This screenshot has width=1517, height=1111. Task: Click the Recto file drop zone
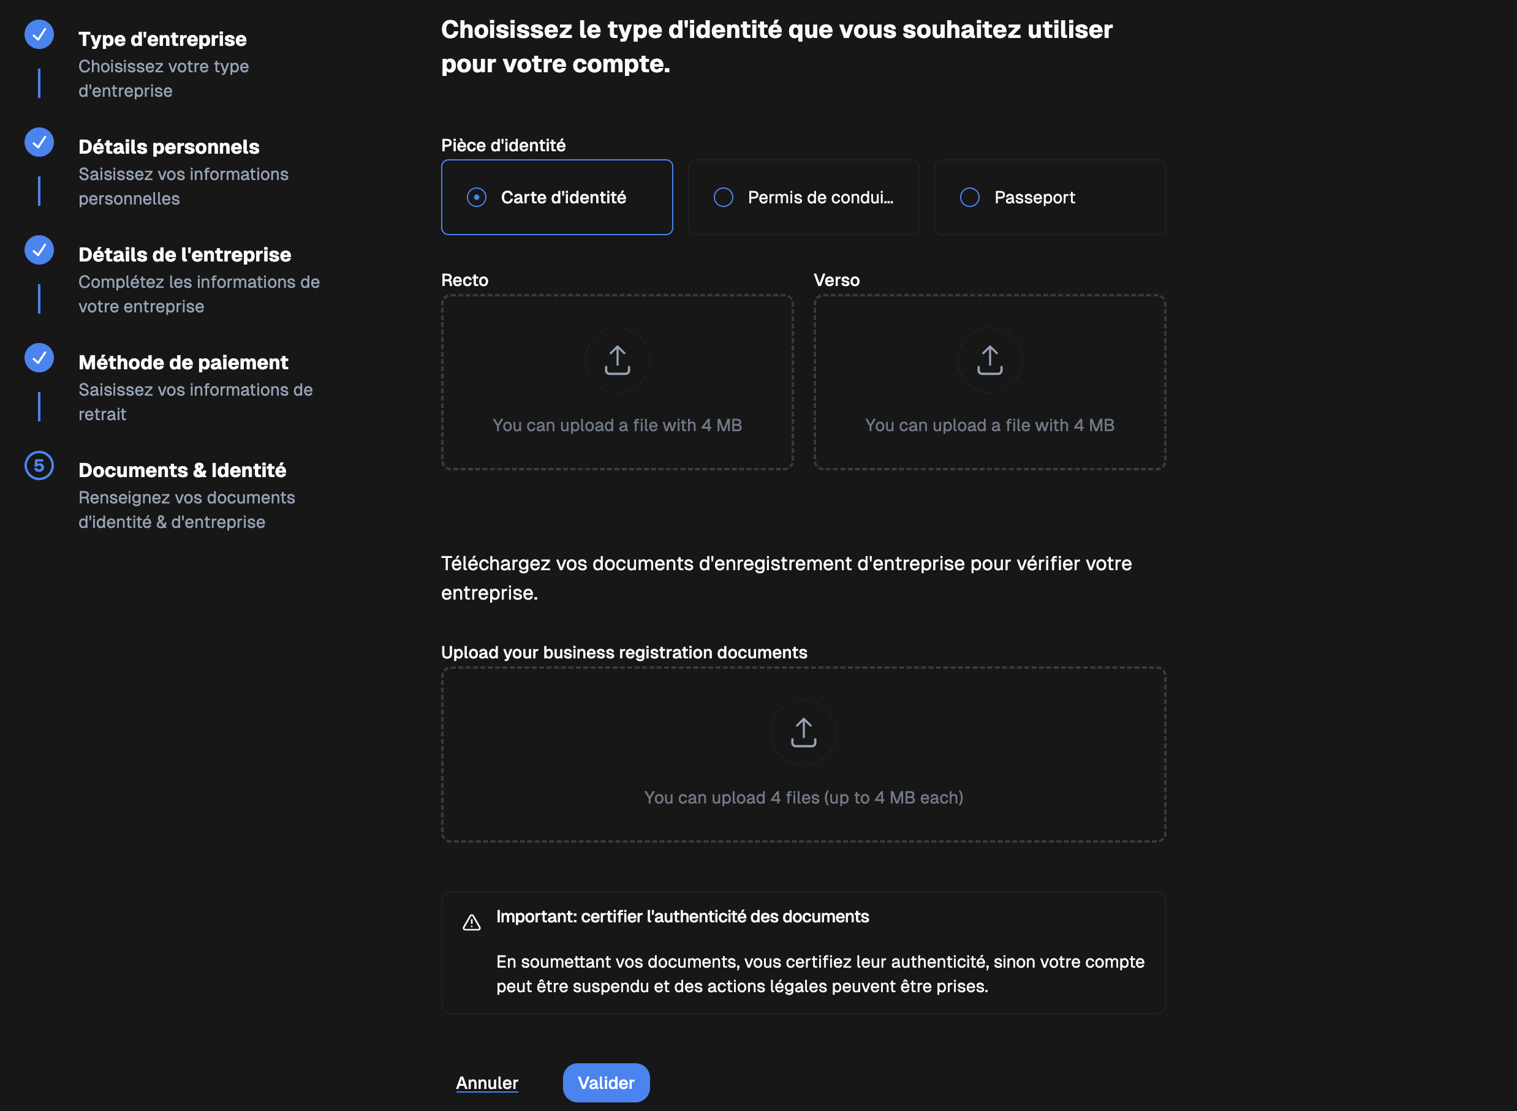coord(616,382)
